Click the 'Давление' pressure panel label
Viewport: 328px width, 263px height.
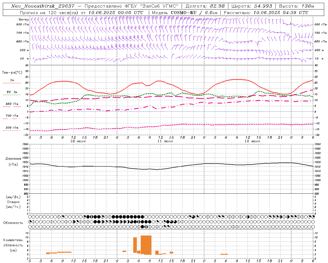pyautogui.click(x=13, y=159)
